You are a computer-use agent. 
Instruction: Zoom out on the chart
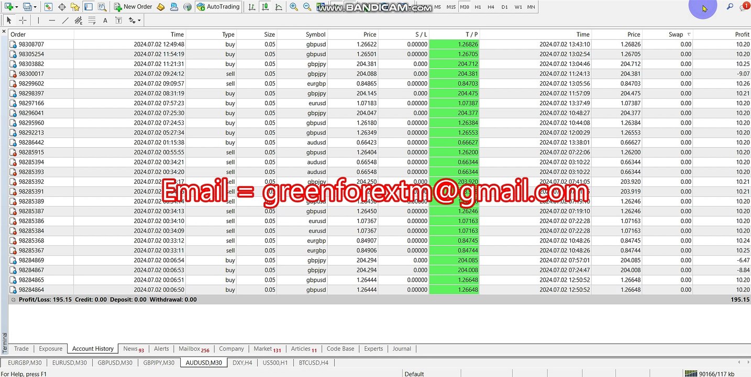[307, 7]
